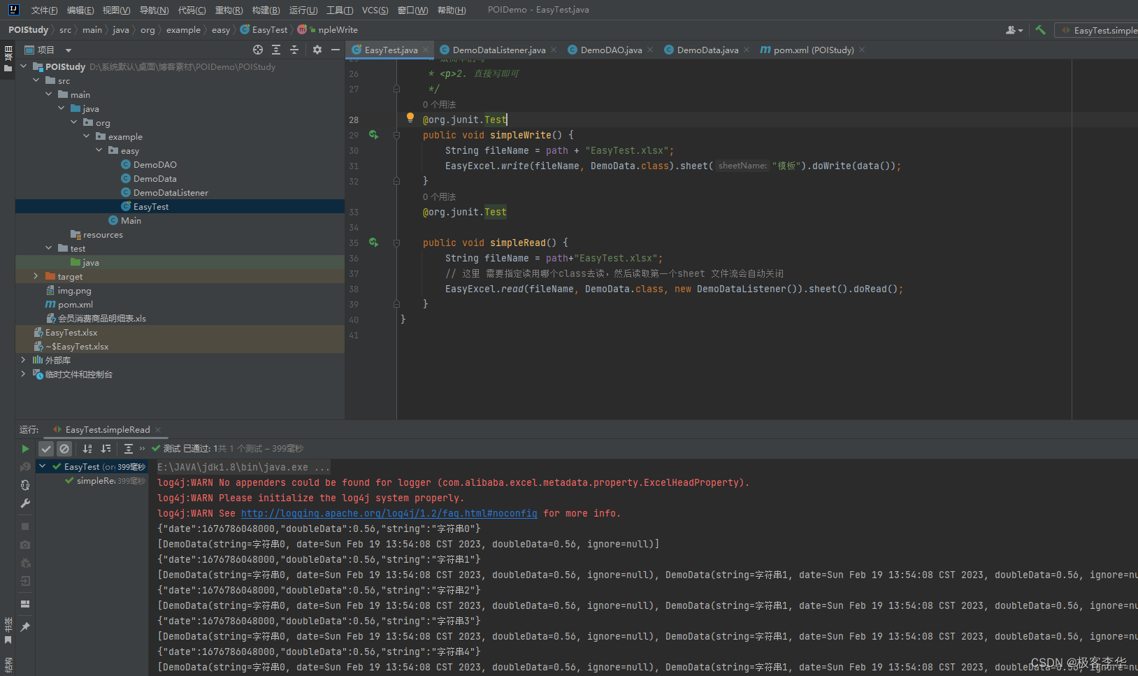
Task: Collapse all nodes in project panel
Action: click(294, 50)
